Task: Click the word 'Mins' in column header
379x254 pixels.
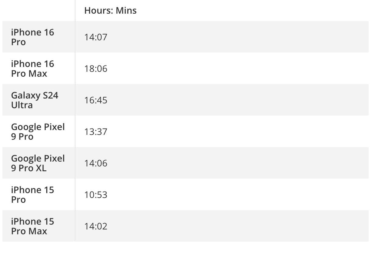Action: [126, 11]
